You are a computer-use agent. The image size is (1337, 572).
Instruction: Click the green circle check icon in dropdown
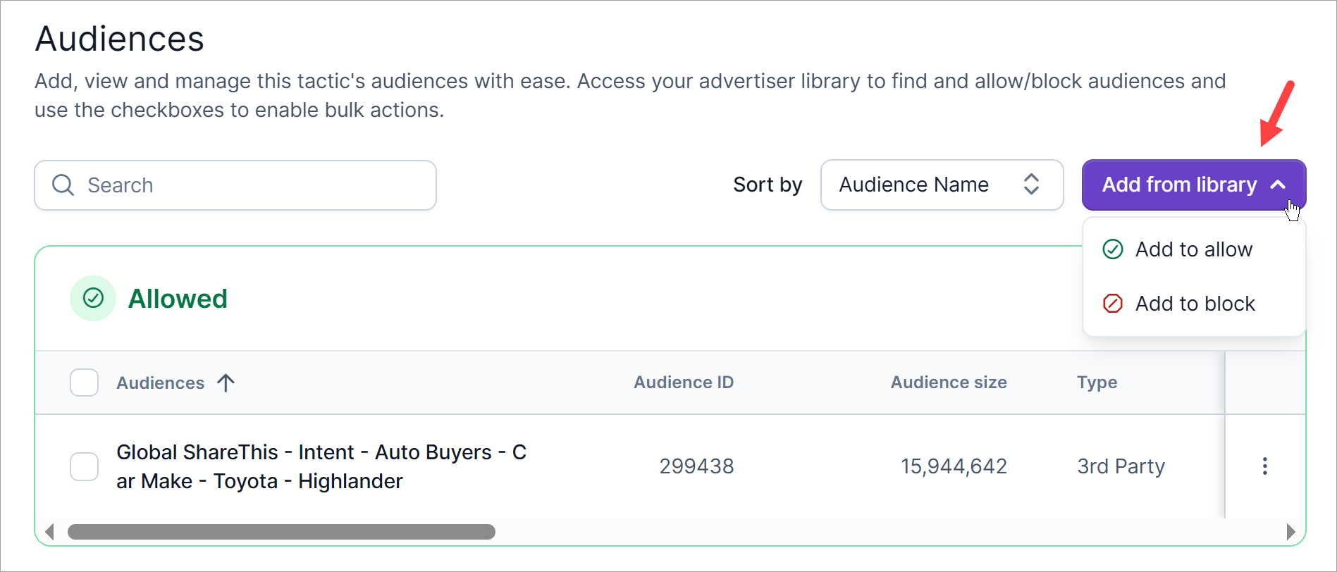click(x=1112, y=249)
